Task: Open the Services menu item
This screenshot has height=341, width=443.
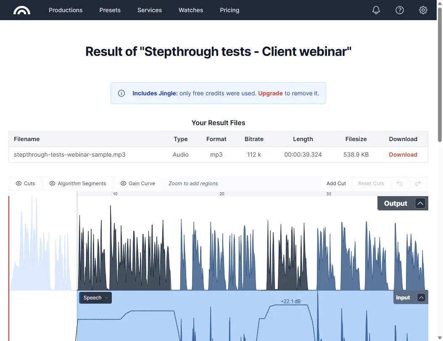Action: pyautogui.click(x=150, y=10)
